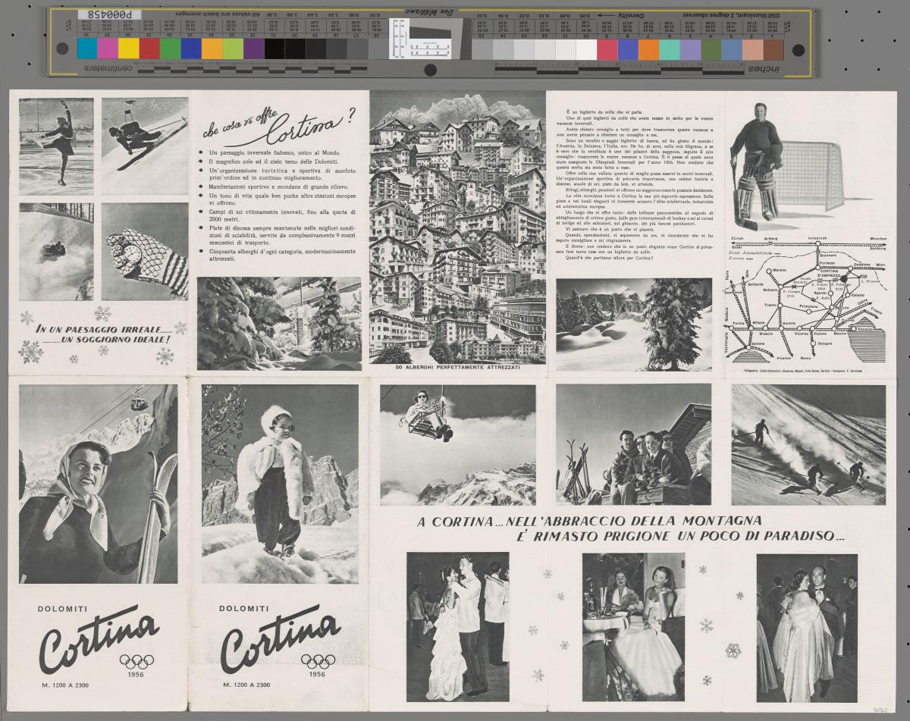Open the child in fur coat photo
Image resolution: width=910 pixels, height=721 pixels.
(x=280, y=483)
